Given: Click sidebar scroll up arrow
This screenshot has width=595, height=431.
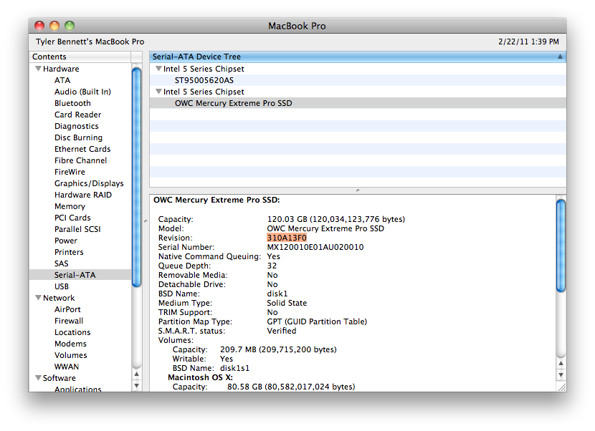Looking at the screenshot, I should tap(137, 374).
